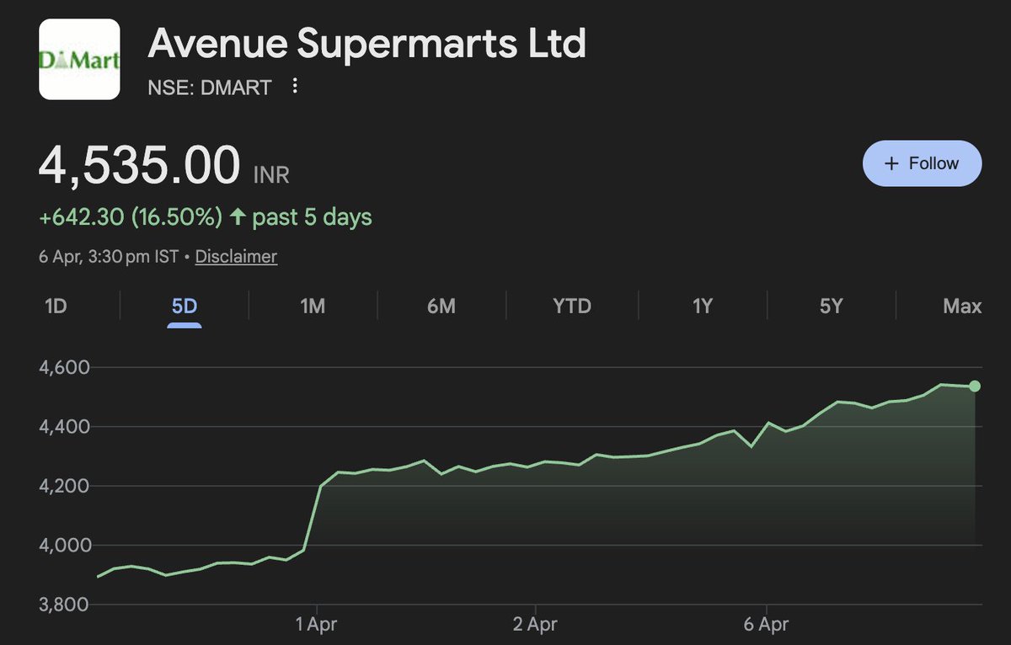1011x645 pixels.
Task: Select the 5D time range tab
Action: coord(185,306)
